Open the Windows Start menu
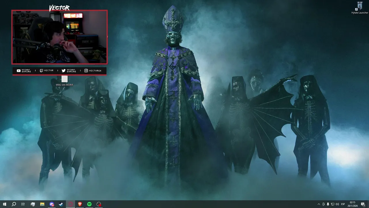This screenshot has height=208, width=369. pos(4,204)
